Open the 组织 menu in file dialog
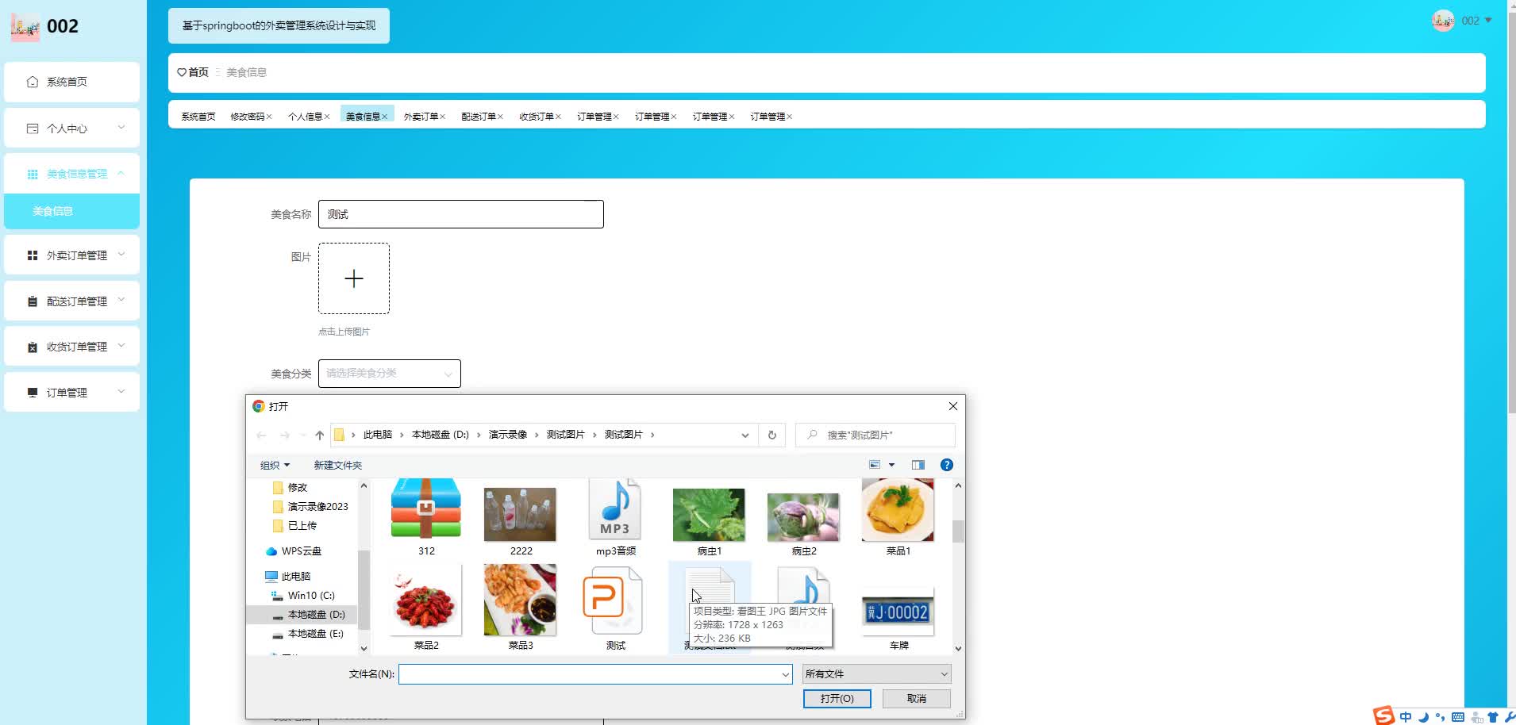 (275, 465)
